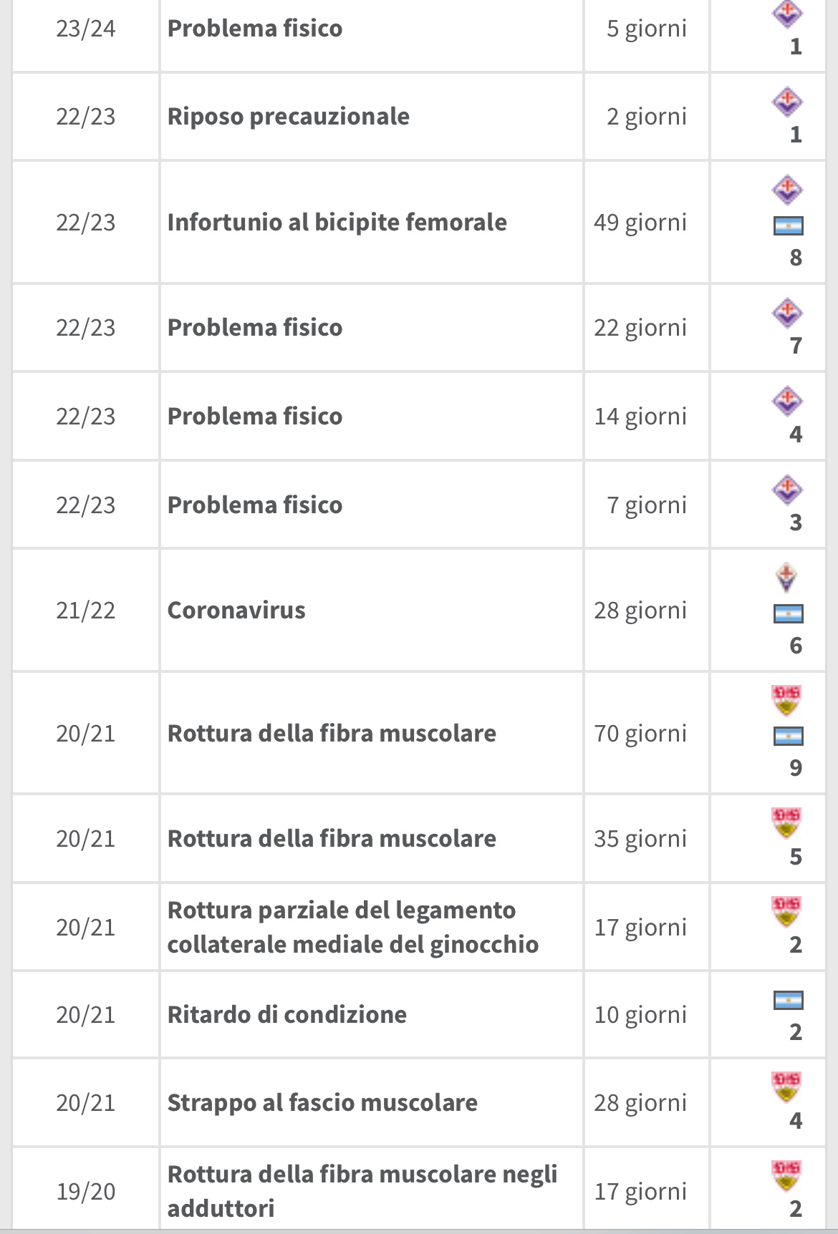Click Argentina flag in Ritardo di condizione row
The width and height of the screenshot is (838, 1234).
tap(788, 1000)
